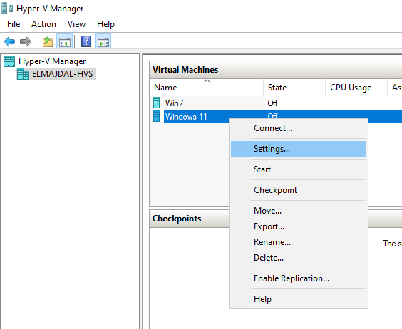Screen dimensions: 402x329
Task: Open the File menu
Action: [x=14, y=24]
